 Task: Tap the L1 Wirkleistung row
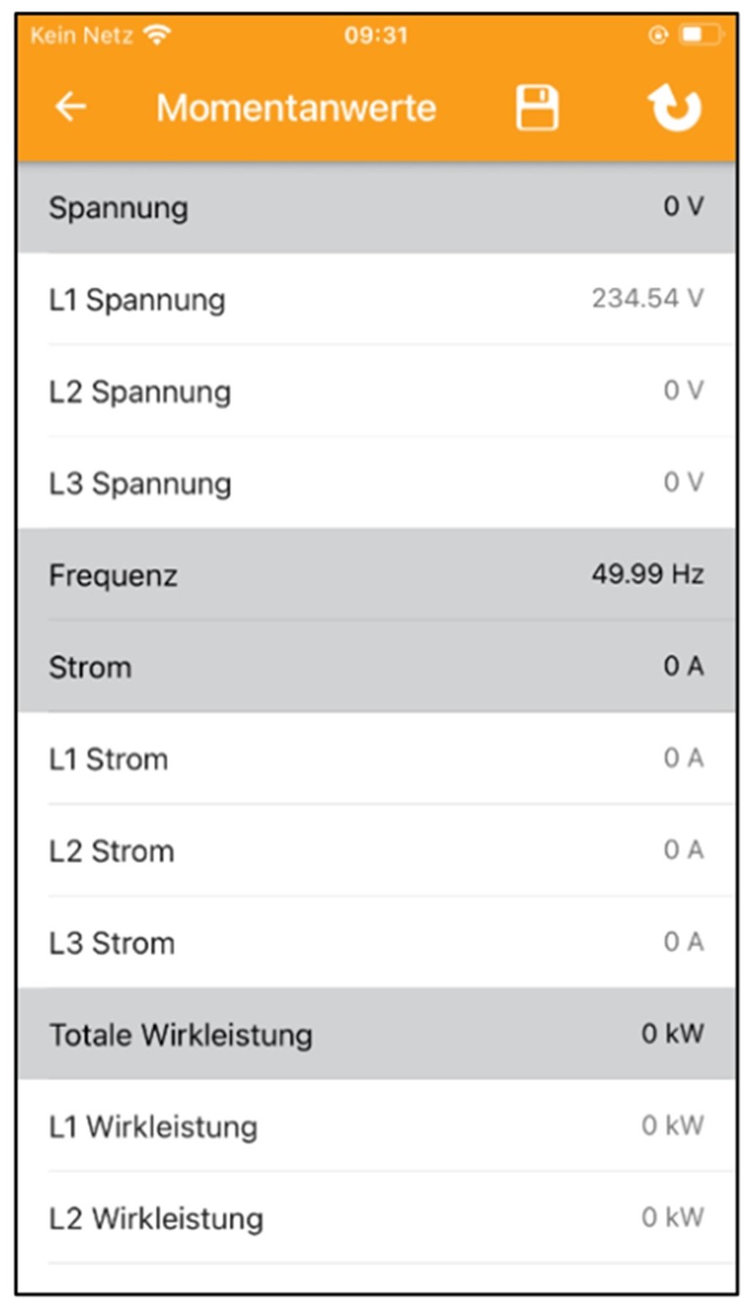[375, 1126]
